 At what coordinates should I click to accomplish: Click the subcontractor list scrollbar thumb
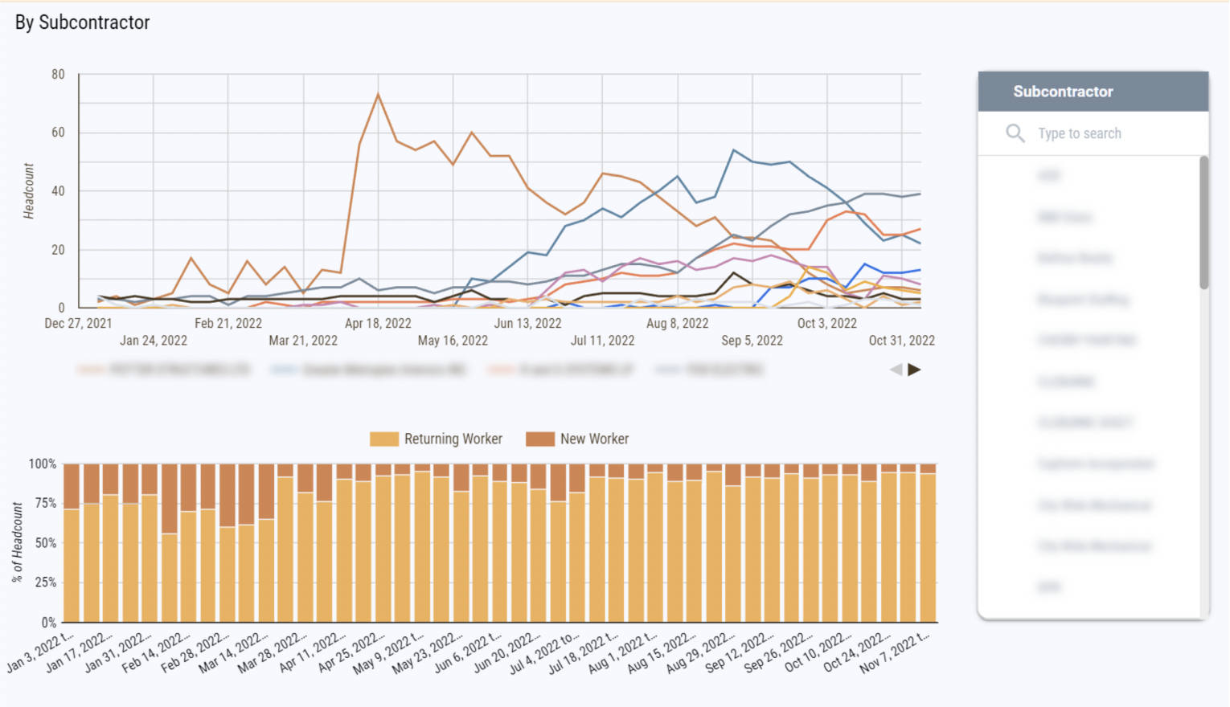point(1203,223)
